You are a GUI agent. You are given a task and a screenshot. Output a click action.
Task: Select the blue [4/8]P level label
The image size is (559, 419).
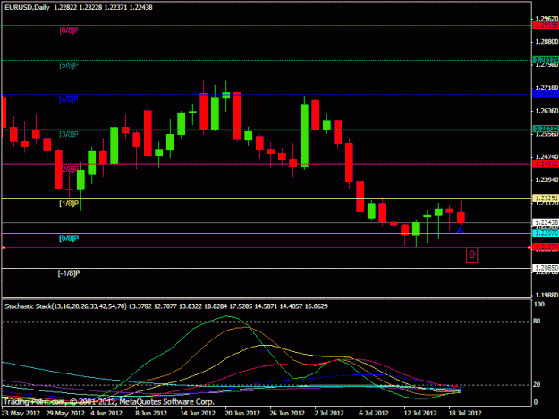tap(69, 100)
